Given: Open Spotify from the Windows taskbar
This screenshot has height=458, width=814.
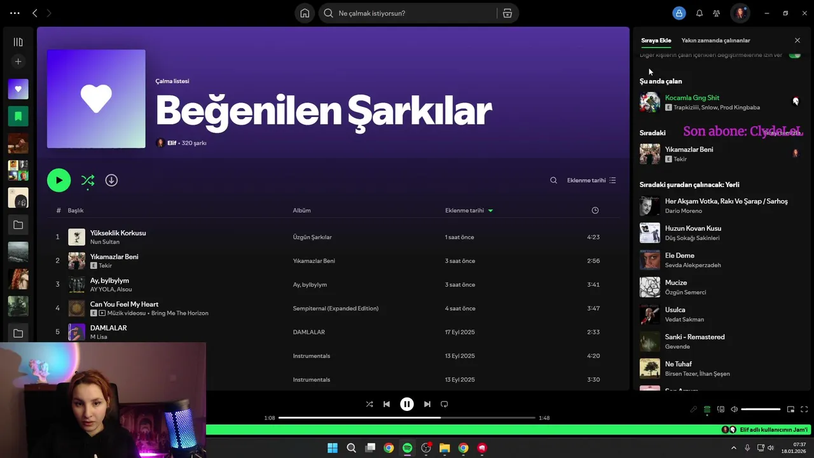Looking at the screenshot, I should point(407,448).
